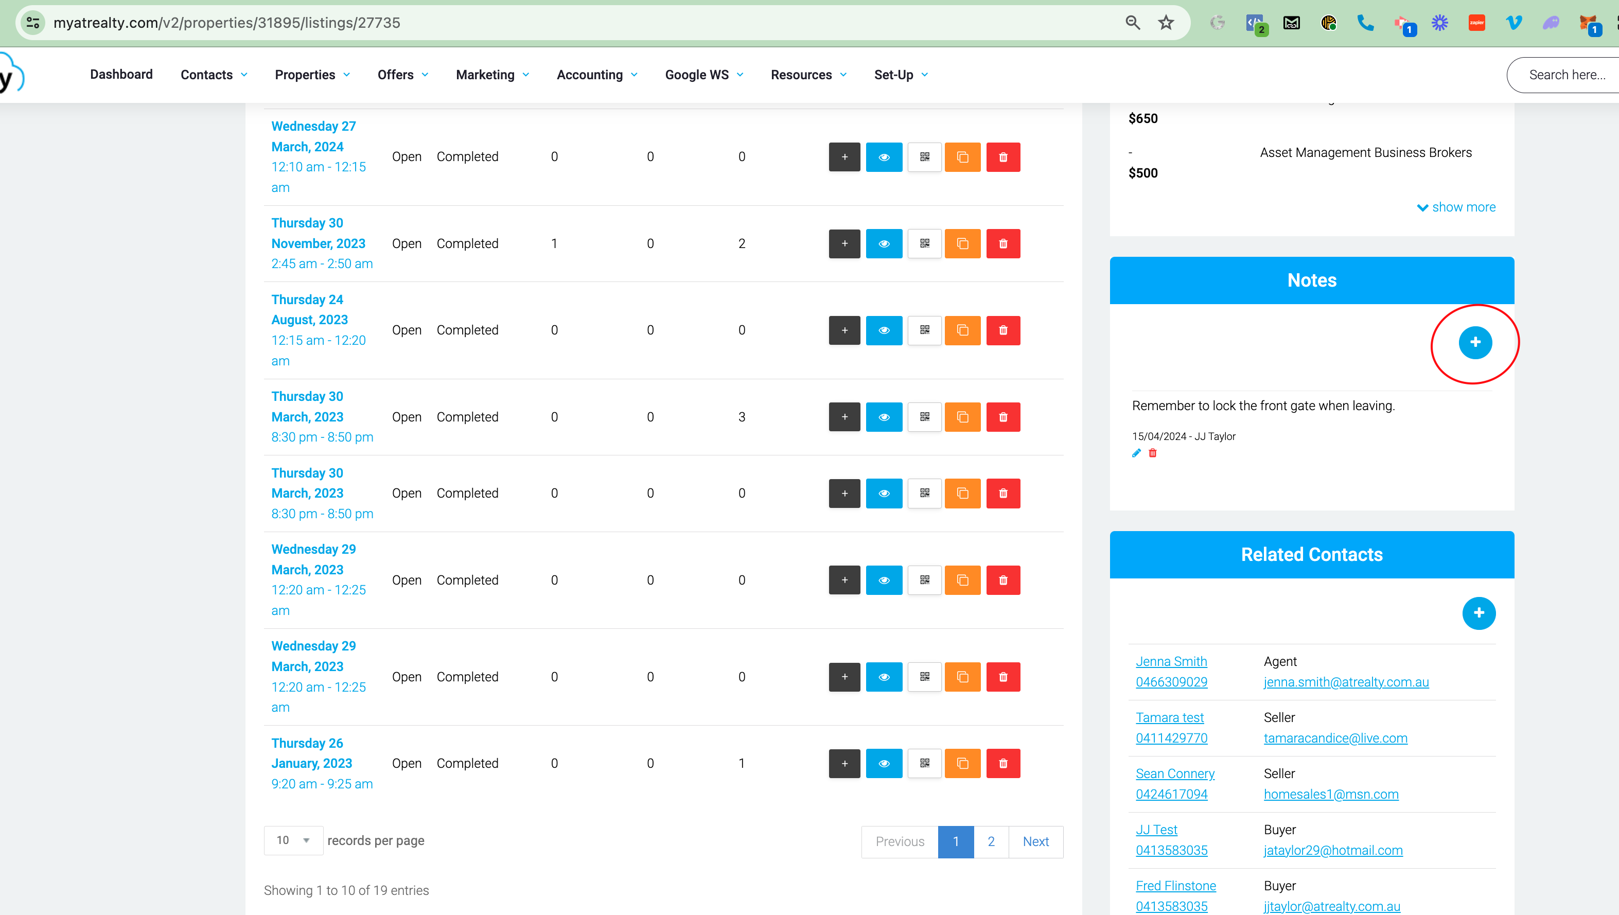Viewport: 1619px width, 915px height.
Task: Add a new related contact
Action: (1479, 613)
